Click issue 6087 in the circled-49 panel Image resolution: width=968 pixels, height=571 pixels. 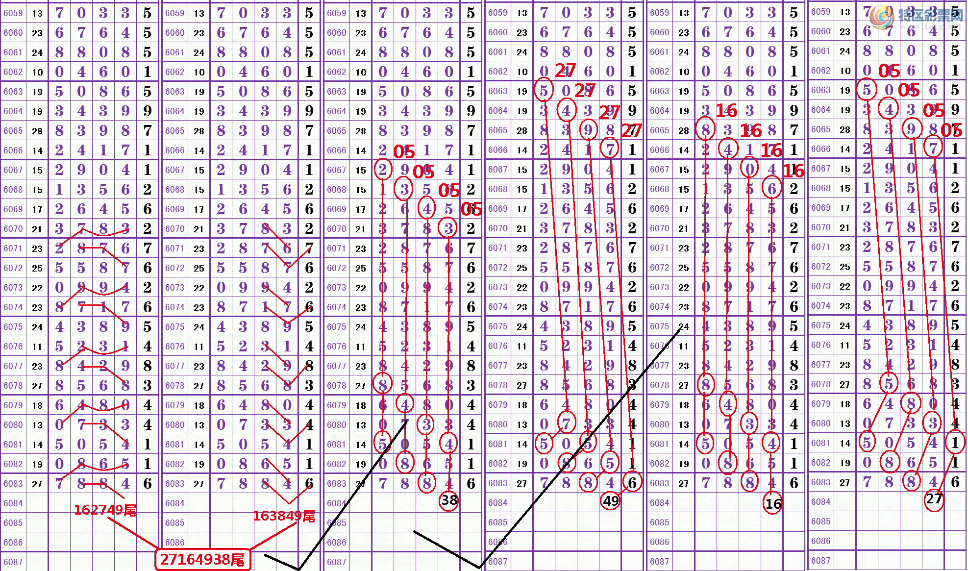498,561
